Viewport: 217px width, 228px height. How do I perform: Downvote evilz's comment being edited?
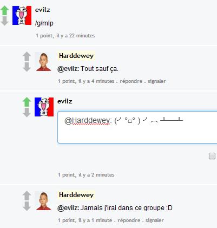27,112
